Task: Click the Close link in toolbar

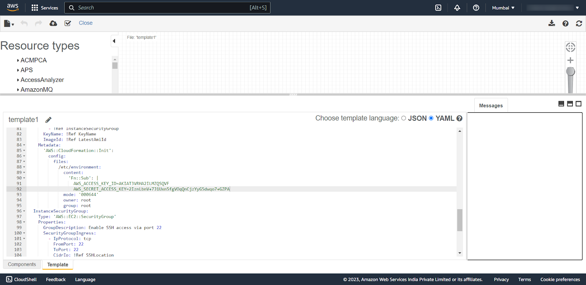Action: tap(86, 23)
